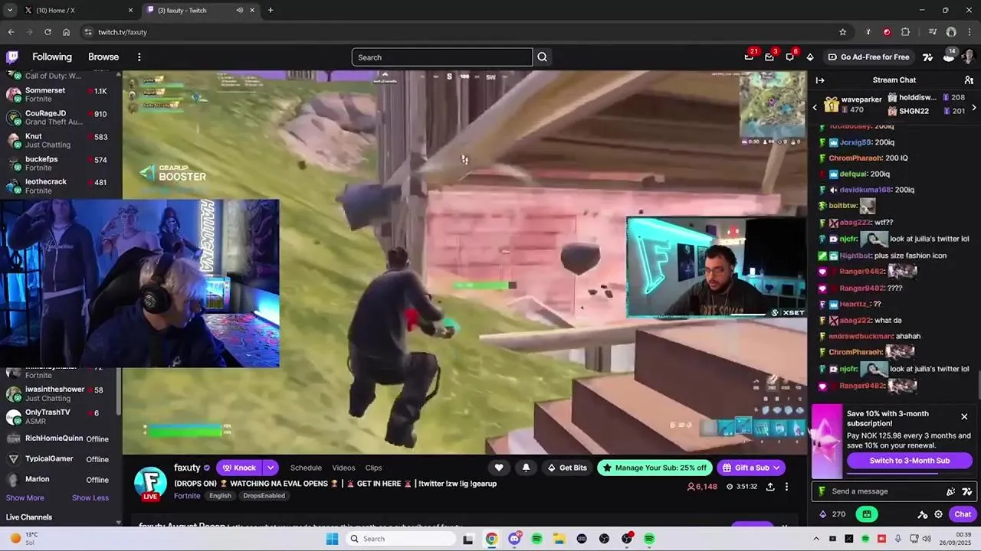
Task: Open the Browse tab
Action: point(103,57)
